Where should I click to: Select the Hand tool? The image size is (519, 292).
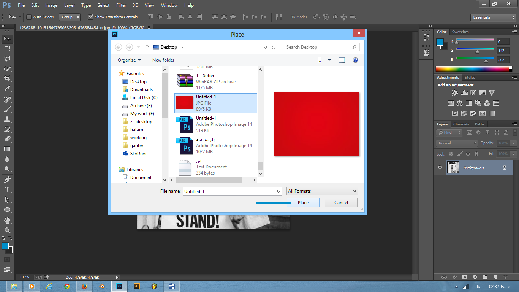7,221
